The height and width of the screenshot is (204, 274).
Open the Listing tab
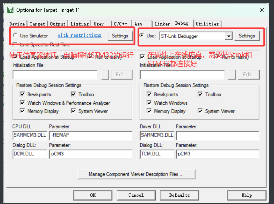point(79,24)
